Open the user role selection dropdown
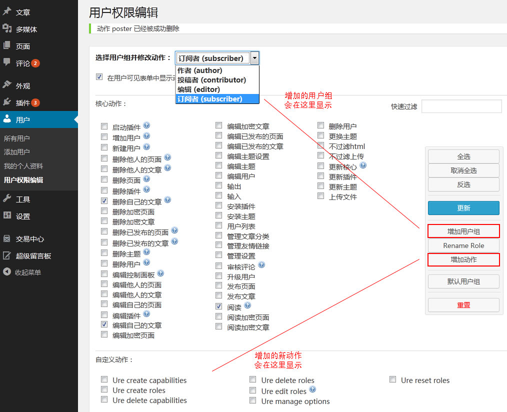This screenshot has height=412, width=507. click(x=254, y=58)
